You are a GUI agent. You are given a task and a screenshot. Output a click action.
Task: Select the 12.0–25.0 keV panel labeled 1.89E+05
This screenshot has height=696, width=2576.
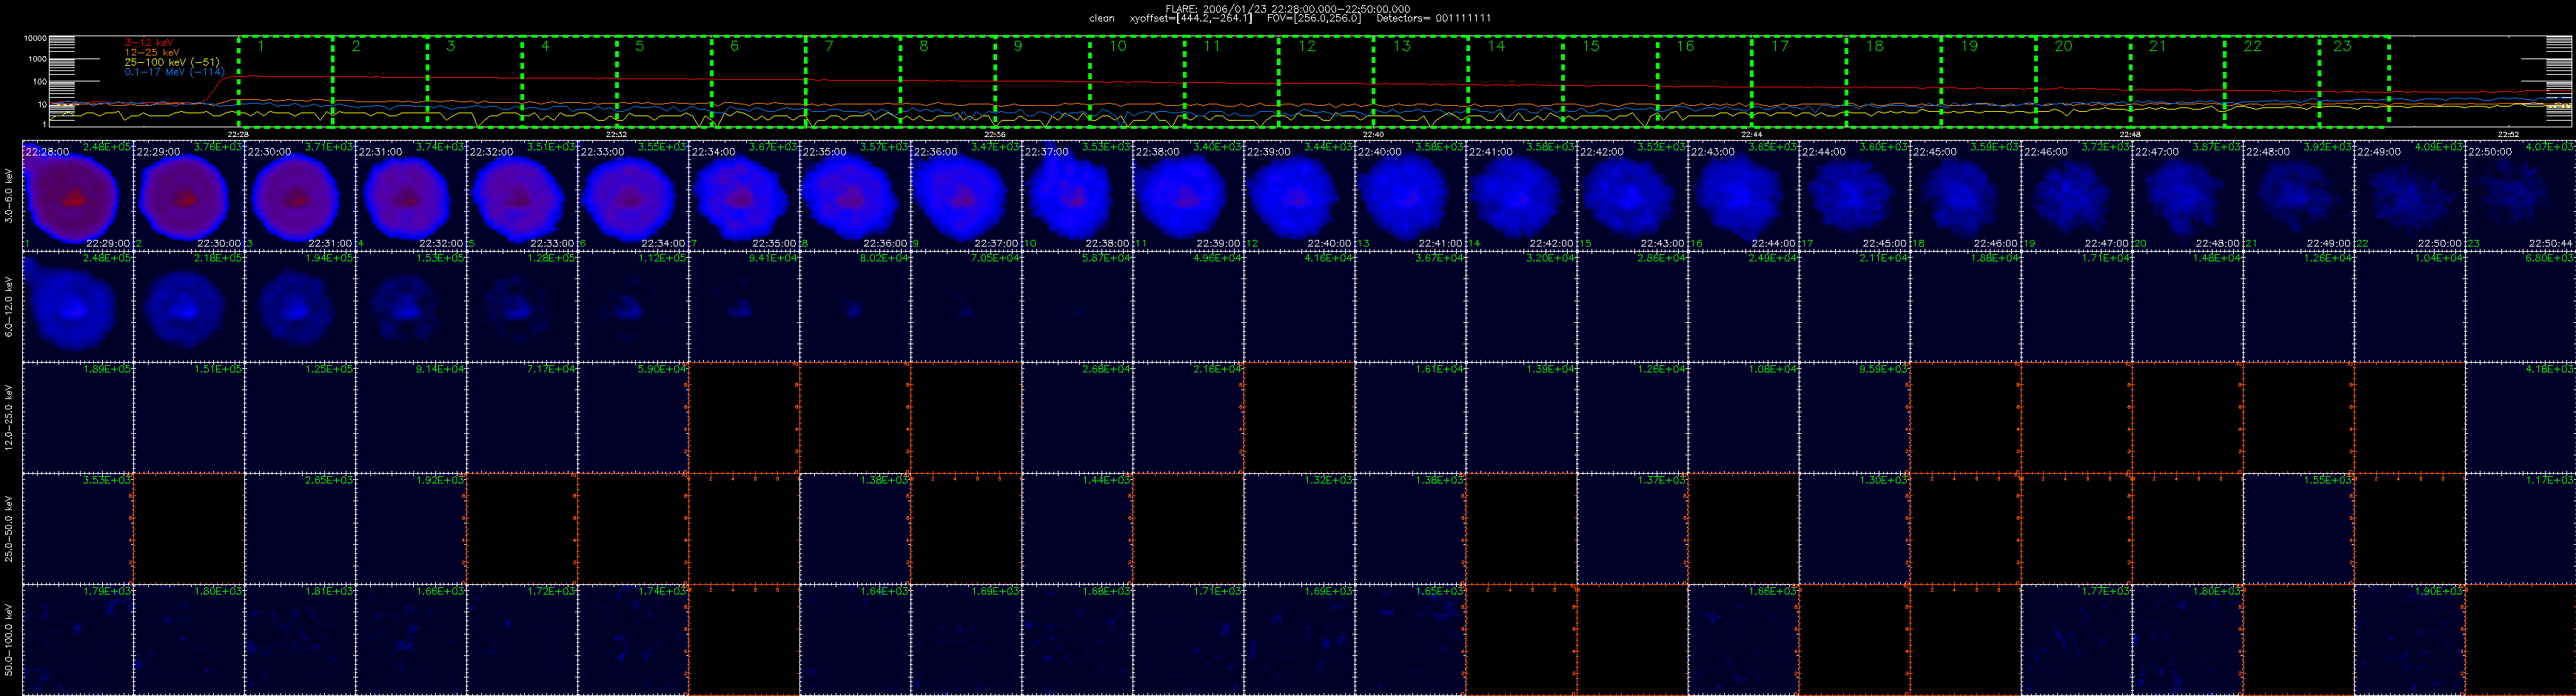78,418
